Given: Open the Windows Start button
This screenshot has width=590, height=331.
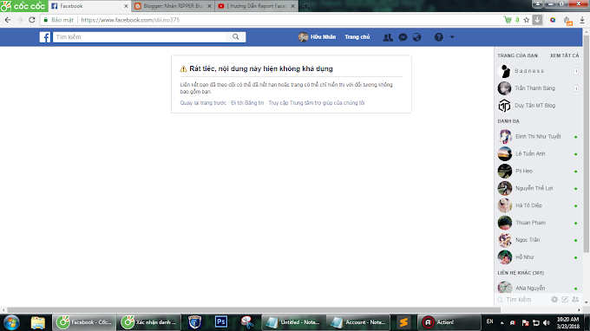Looking at the screenshot, I should click(11, 322).
